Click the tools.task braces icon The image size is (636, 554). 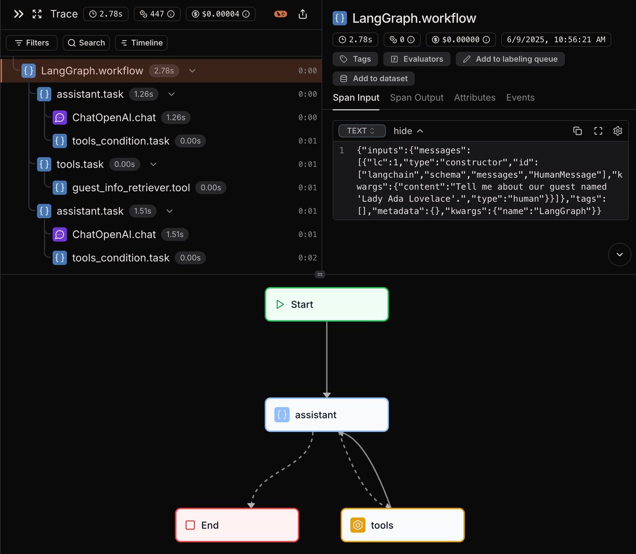click(44, 164)
